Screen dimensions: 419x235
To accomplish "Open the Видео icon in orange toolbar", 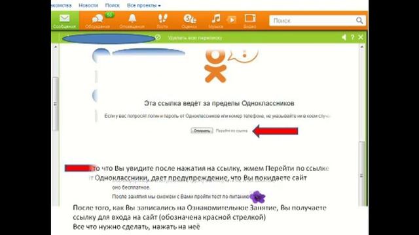I will point(250,21).
